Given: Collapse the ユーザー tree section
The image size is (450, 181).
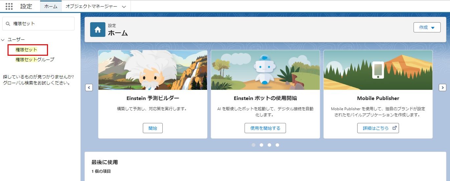Looking at the screenshot, I should [3, 40].
